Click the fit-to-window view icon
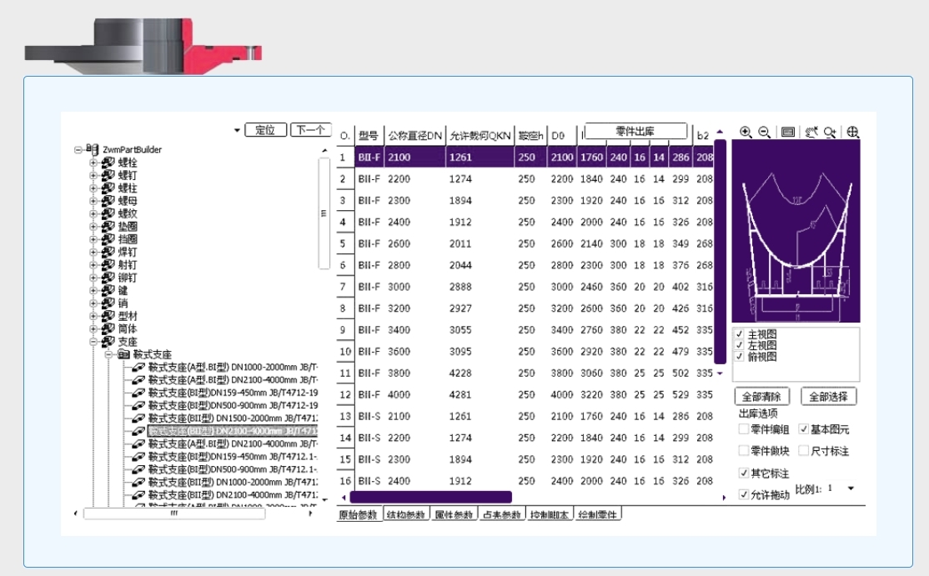The height and width of the screenshot is (576, 929). click(x=788, y=132)
